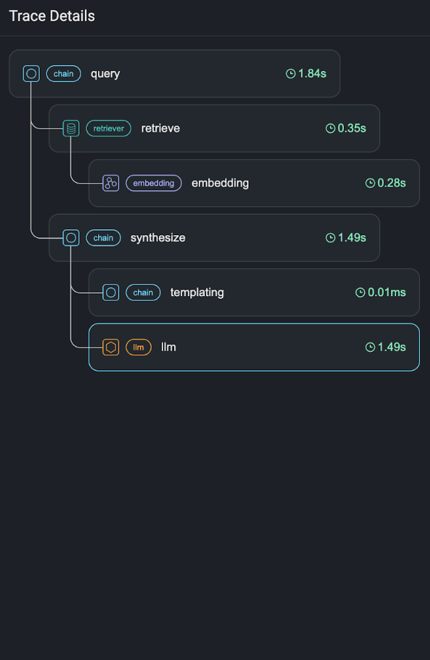Click the orange llm badge pill

pos(138,347)
